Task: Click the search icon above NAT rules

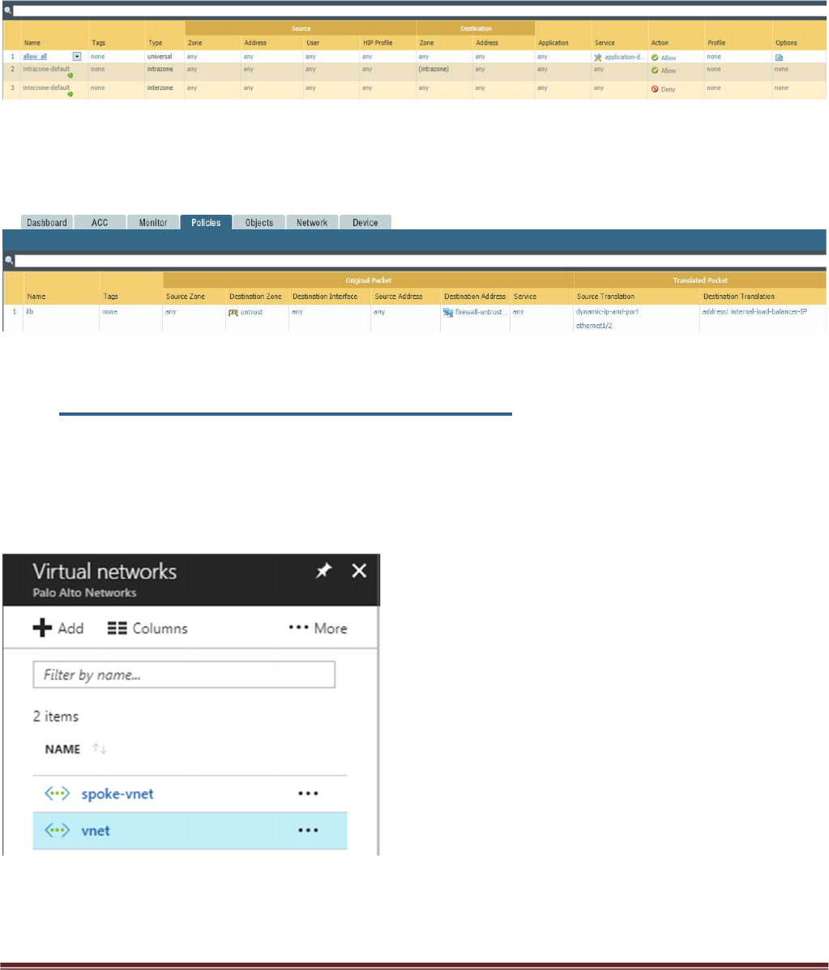Action: click(x=9, y=260)
